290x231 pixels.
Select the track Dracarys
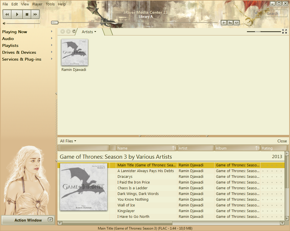coord(125,177)
